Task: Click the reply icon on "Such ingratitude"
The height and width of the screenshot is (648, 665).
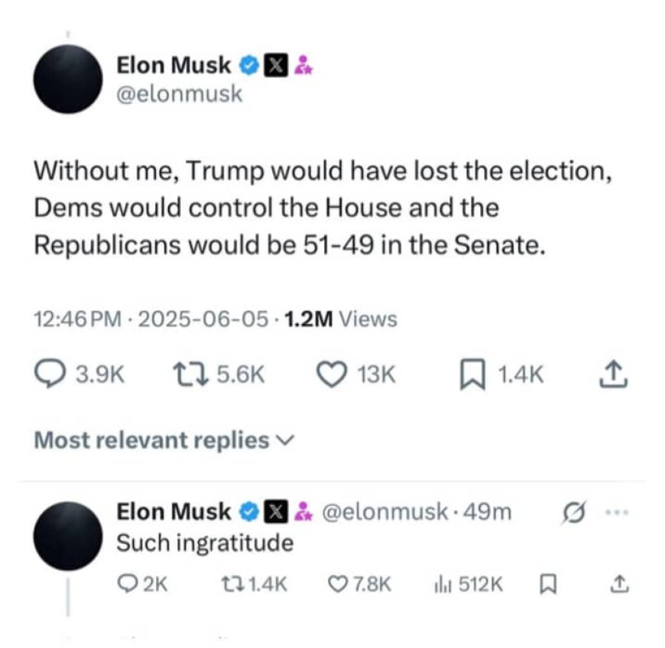Action: [x=126, y=584]
